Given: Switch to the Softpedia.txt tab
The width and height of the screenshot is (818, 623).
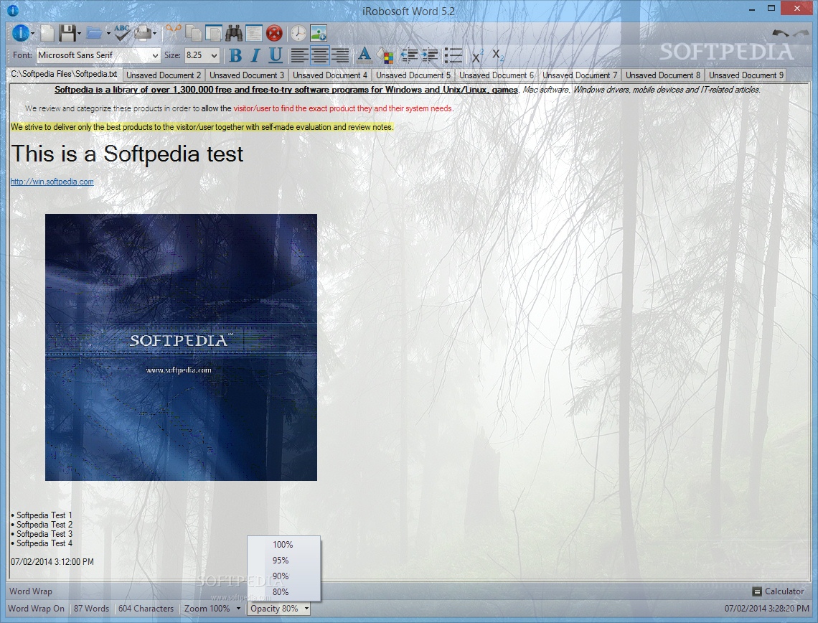Looking at the screenshot, I should [x=64, y=74].
